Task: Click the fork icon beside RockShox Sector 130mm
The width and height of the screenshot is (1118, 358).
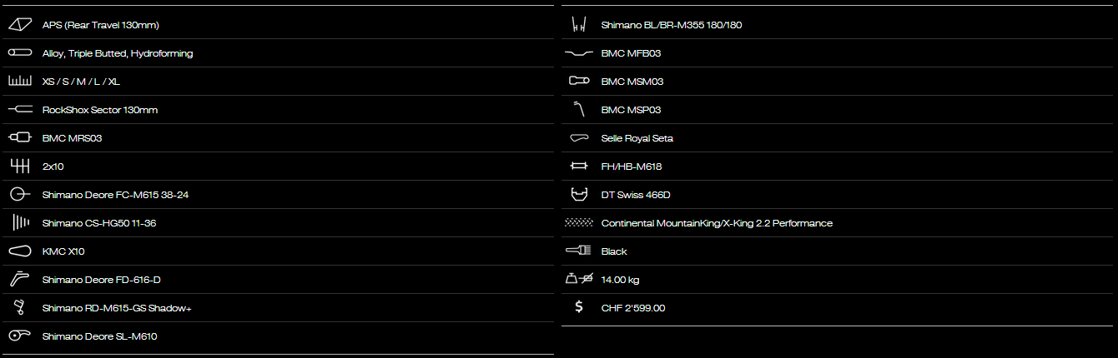Action: point(19,110)
